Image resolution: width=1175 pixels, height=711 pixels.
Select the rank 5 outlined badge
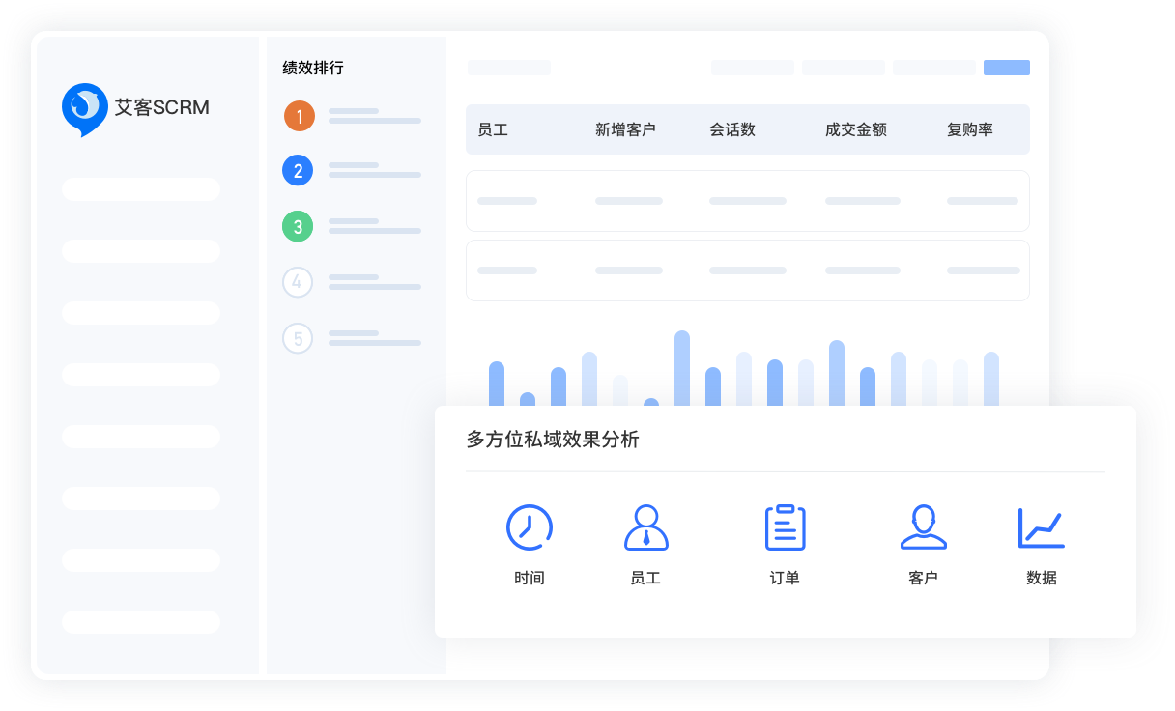pyautogui.click(x=298, y=338)
